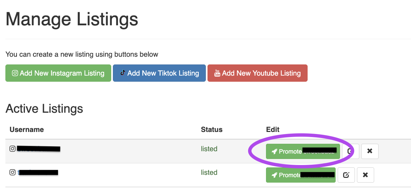
Task: Promote the second active listing
Action: click(x=300, y=175)
